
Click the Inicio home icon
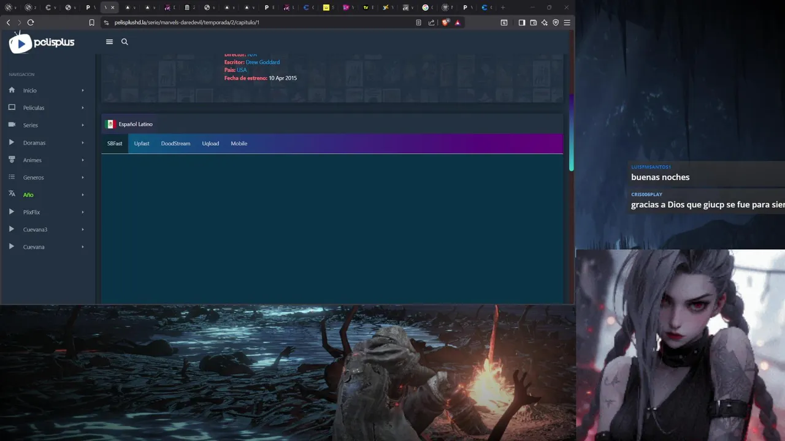pyautogui.click(x=12, y=90)
